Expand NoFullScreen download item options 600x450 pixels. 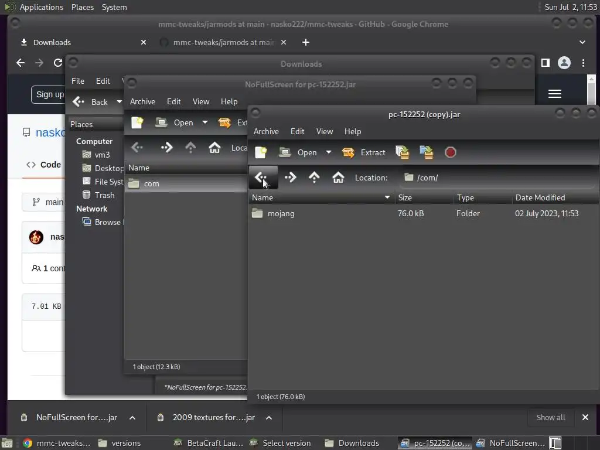[132, 417]
